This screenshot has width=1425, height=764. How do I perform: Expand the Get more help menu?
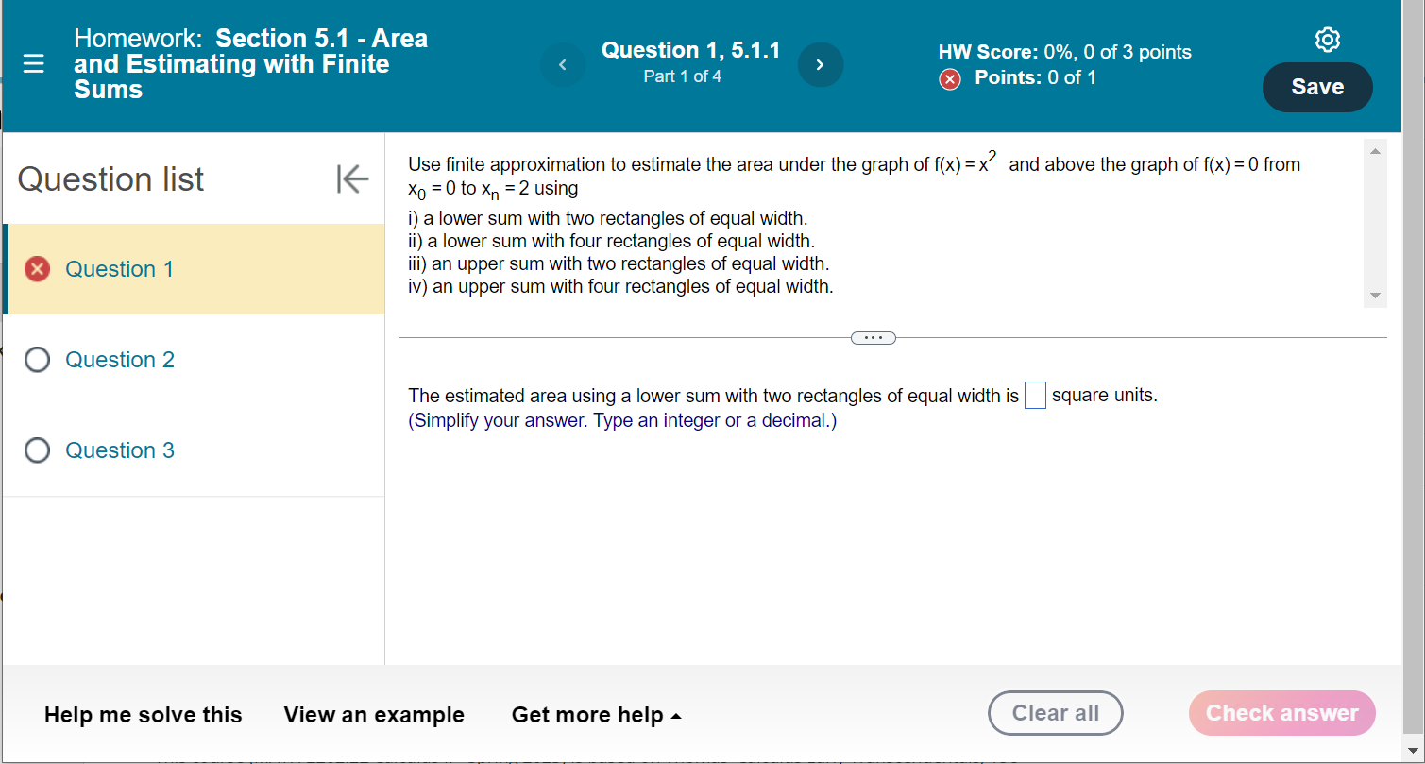click(596, 715)
